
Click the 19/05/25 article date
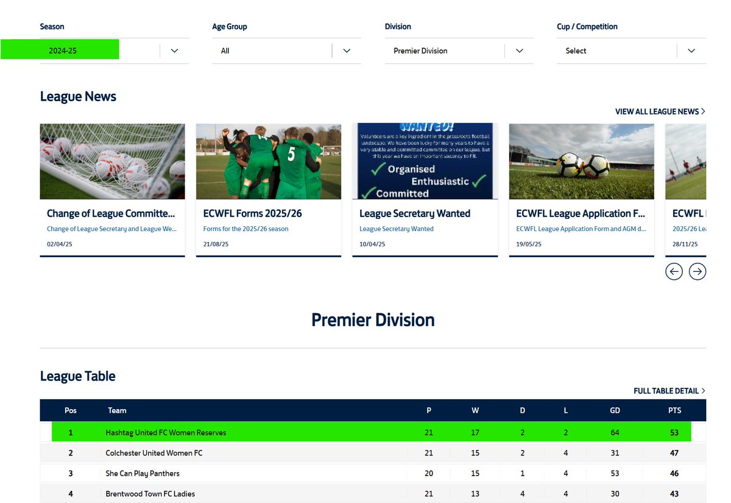(529, 244)
